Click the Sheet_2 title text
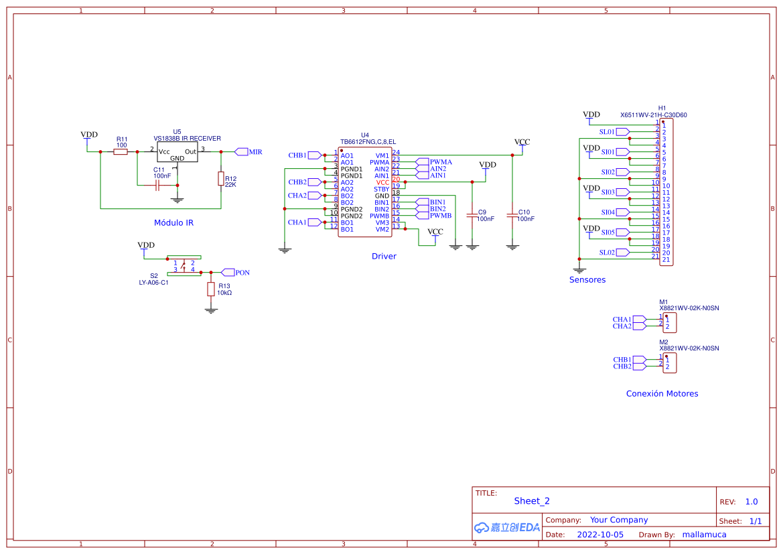This screenshot has height=554, width=783. coord(532,501)
